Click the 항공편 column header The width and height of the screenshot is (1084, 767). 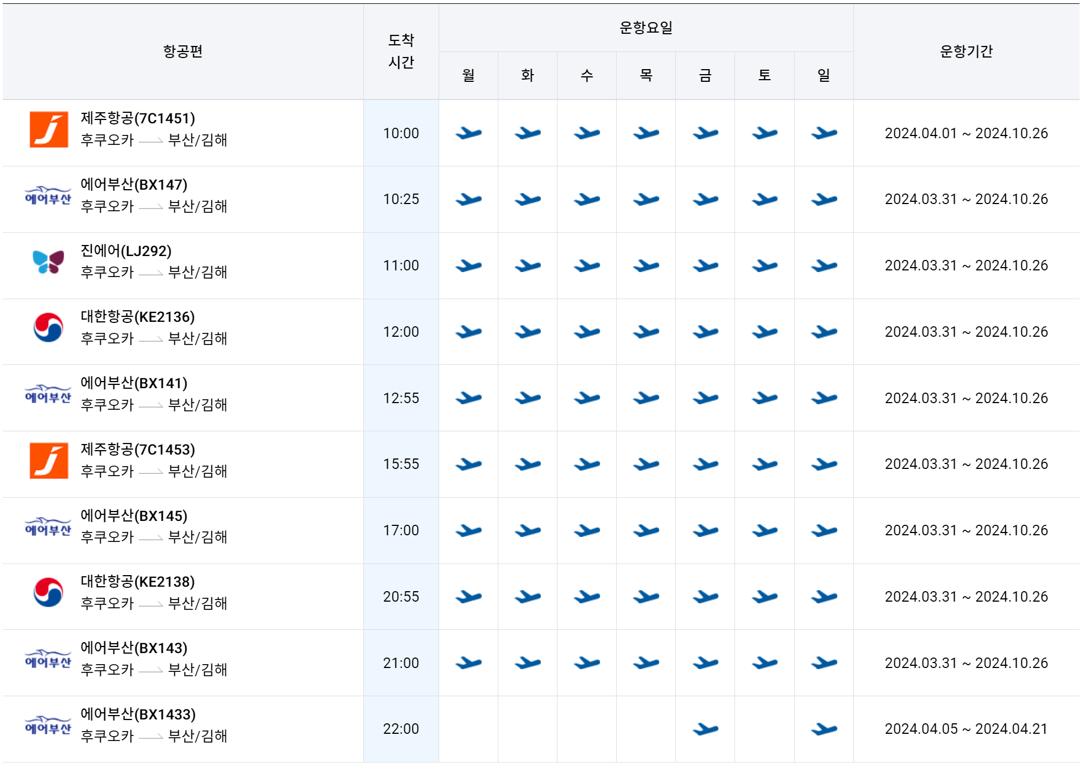(x=183, y=51)
